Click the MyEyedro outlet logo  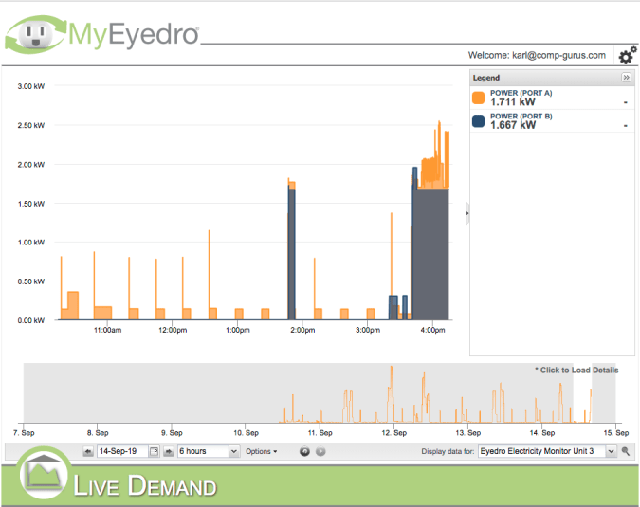pyautogui.click(x=36, y=35)
